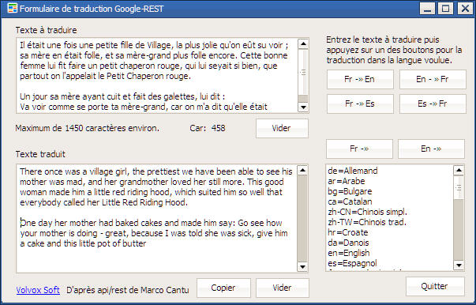Click inside the Texte traduit box

pyautogui.click(x=156, y=218)
